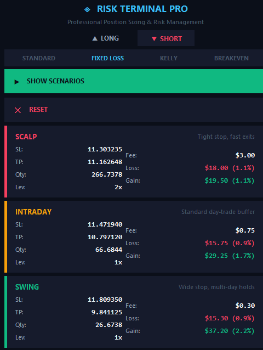Click the SCALP card heading

pos(26,137)
